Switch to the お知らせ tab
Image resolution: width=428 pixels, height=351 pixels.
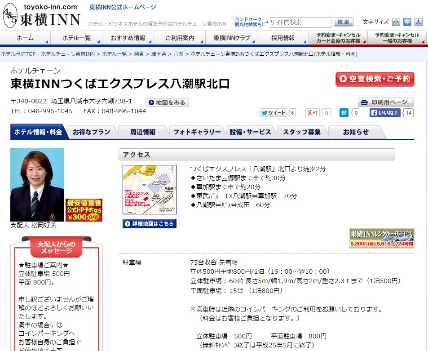click(x=356, y=132)
